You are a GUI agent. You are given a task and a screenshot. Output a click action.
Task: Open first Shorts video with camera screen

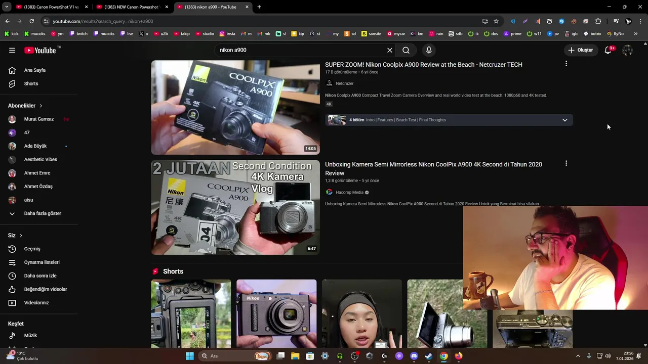pos(191,313)
